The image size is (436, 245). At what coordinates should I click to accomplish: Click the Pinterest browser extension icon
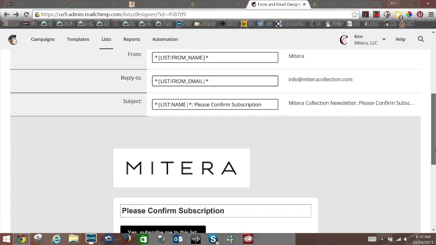pos(420,14)
